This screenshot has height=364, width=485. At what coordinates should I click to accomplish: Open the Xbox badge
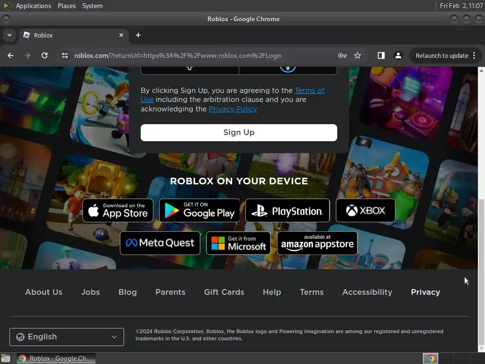[x=366, y=210]
